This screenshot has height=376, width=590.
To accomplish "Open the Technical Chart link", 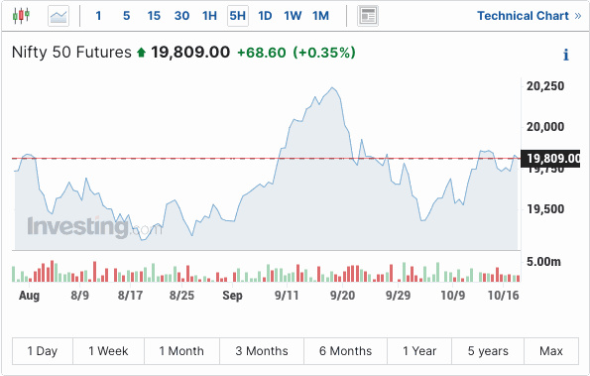I will click(530, 16).
